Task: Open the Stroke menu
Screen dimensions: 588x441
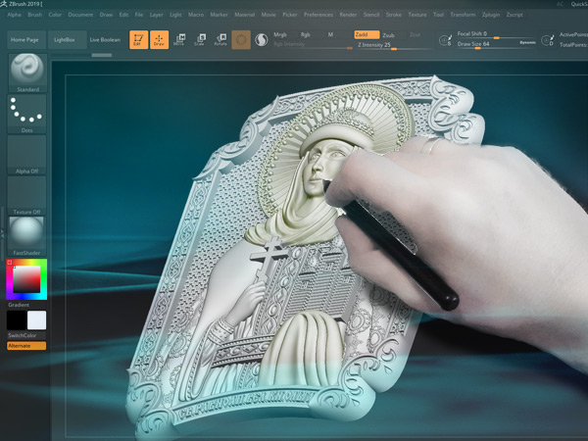Action: pos(394,15)
